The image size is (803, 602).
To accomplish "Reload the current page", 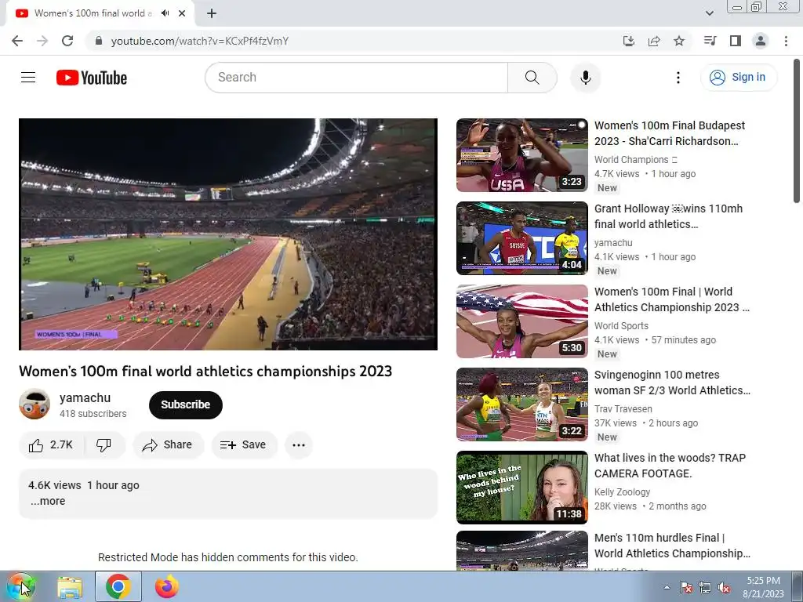I will [67, 41].
